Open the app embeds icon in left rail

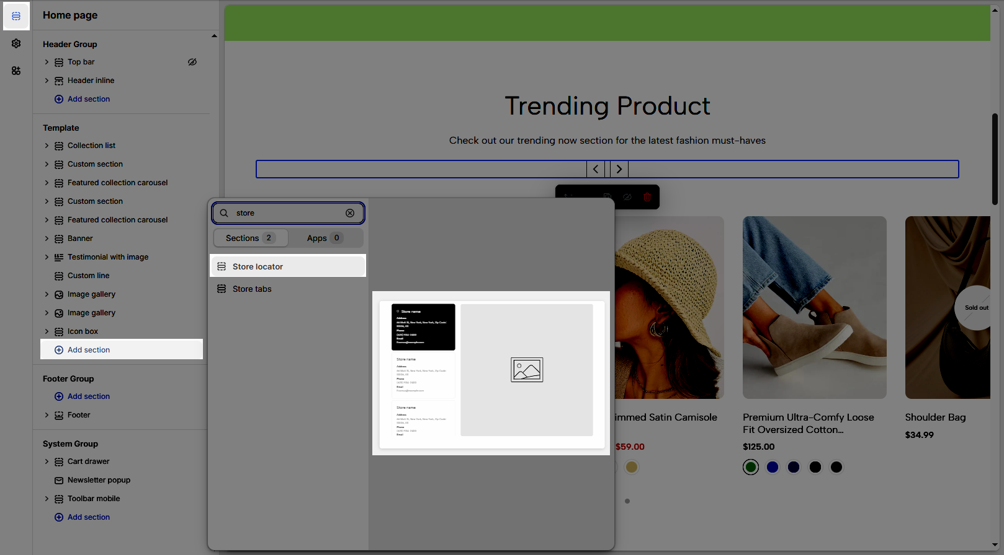click(16, 71)
